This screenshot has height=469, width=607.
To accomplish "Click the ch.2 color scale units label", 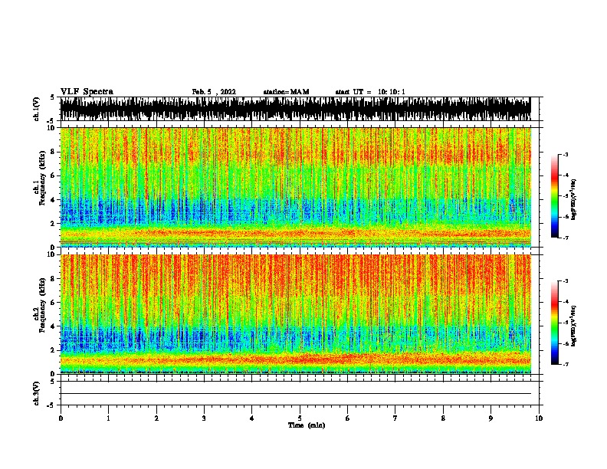I will 573,326.
